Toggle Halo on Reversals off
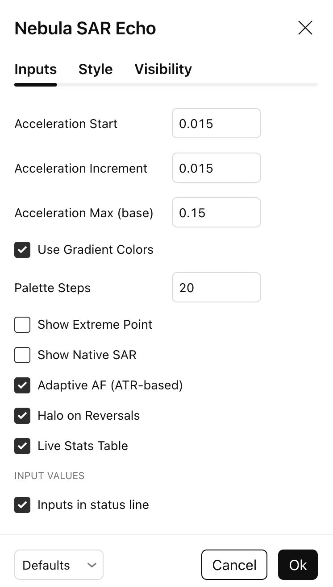Image resolution: width=333 pixels, height=587 pixels. [x=22, y=416]
